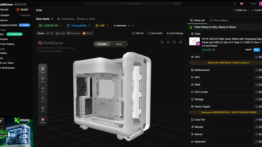
Task: Toggle the light/dark theme icon
Action: tap(234, 4)
